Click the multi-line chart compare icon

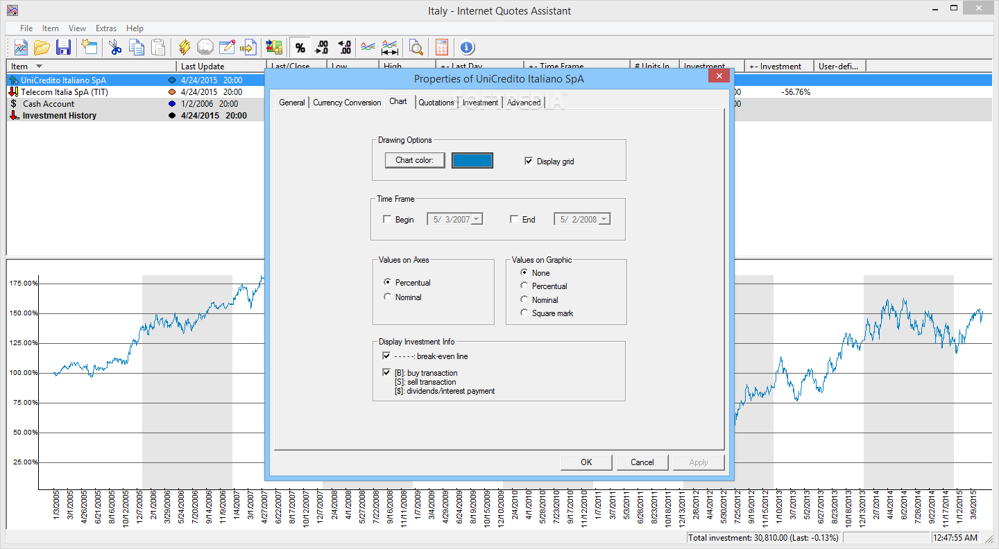(x=368, y=47)
